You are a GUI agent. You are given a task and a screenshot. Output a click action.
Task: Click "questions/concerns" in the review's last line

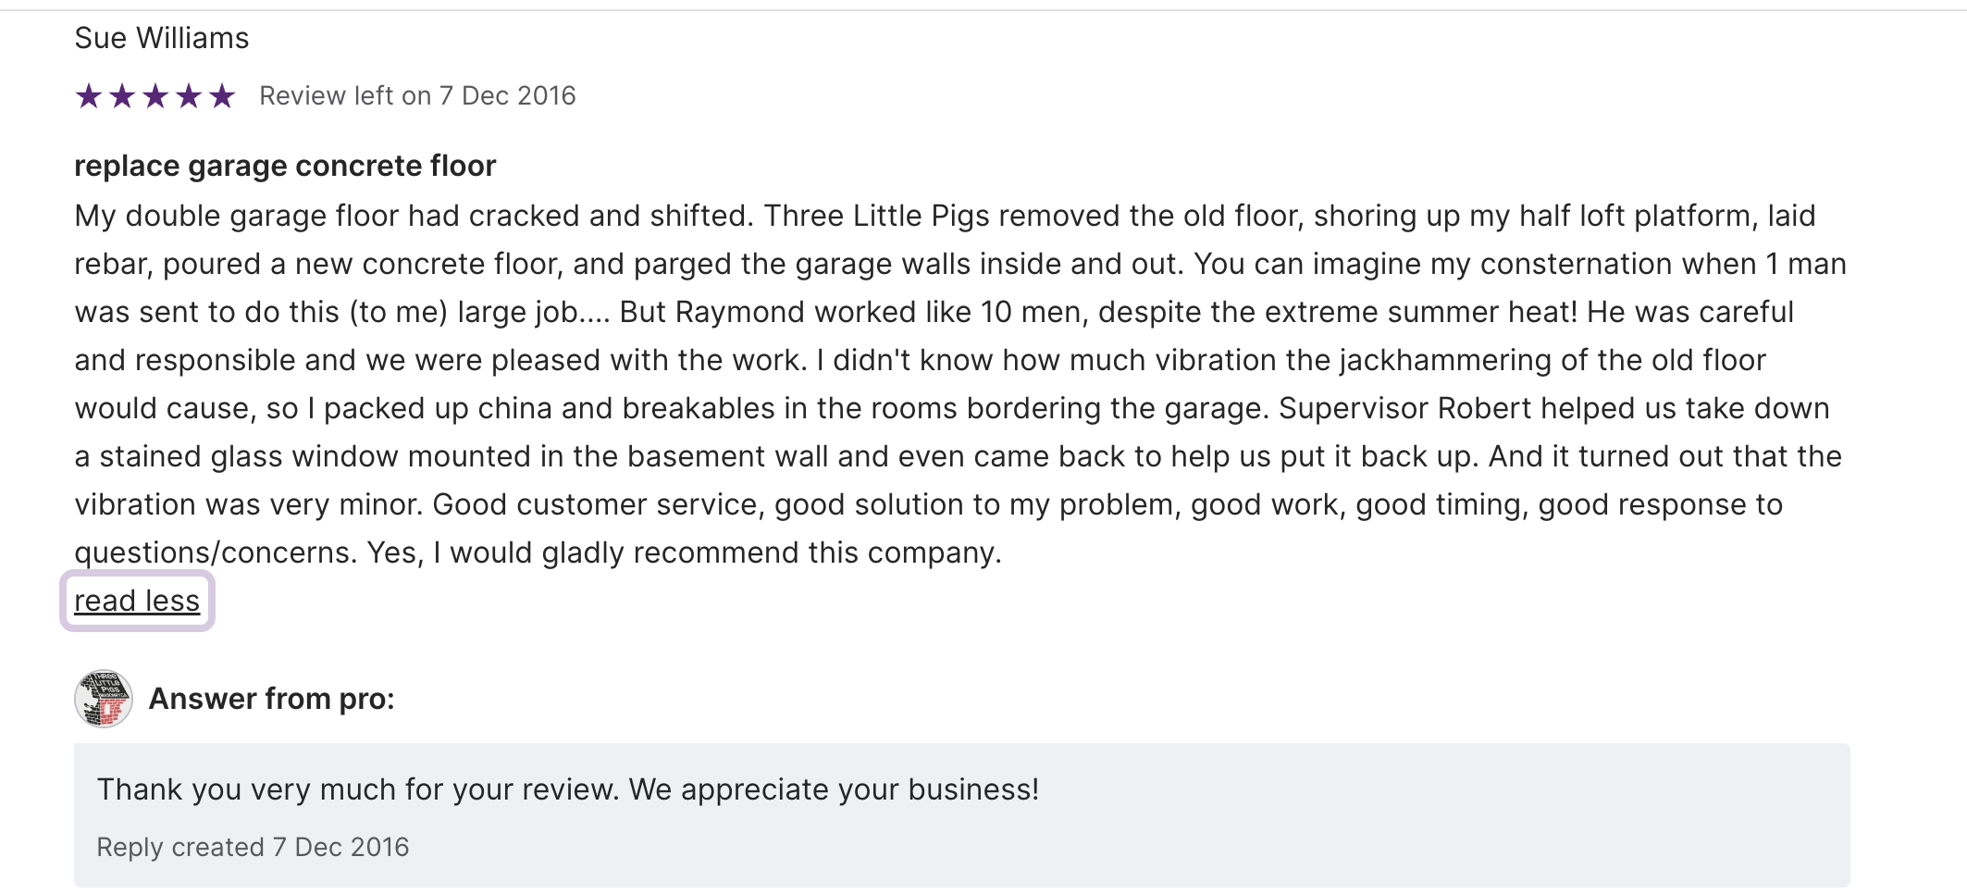click(x=215, y=553)
